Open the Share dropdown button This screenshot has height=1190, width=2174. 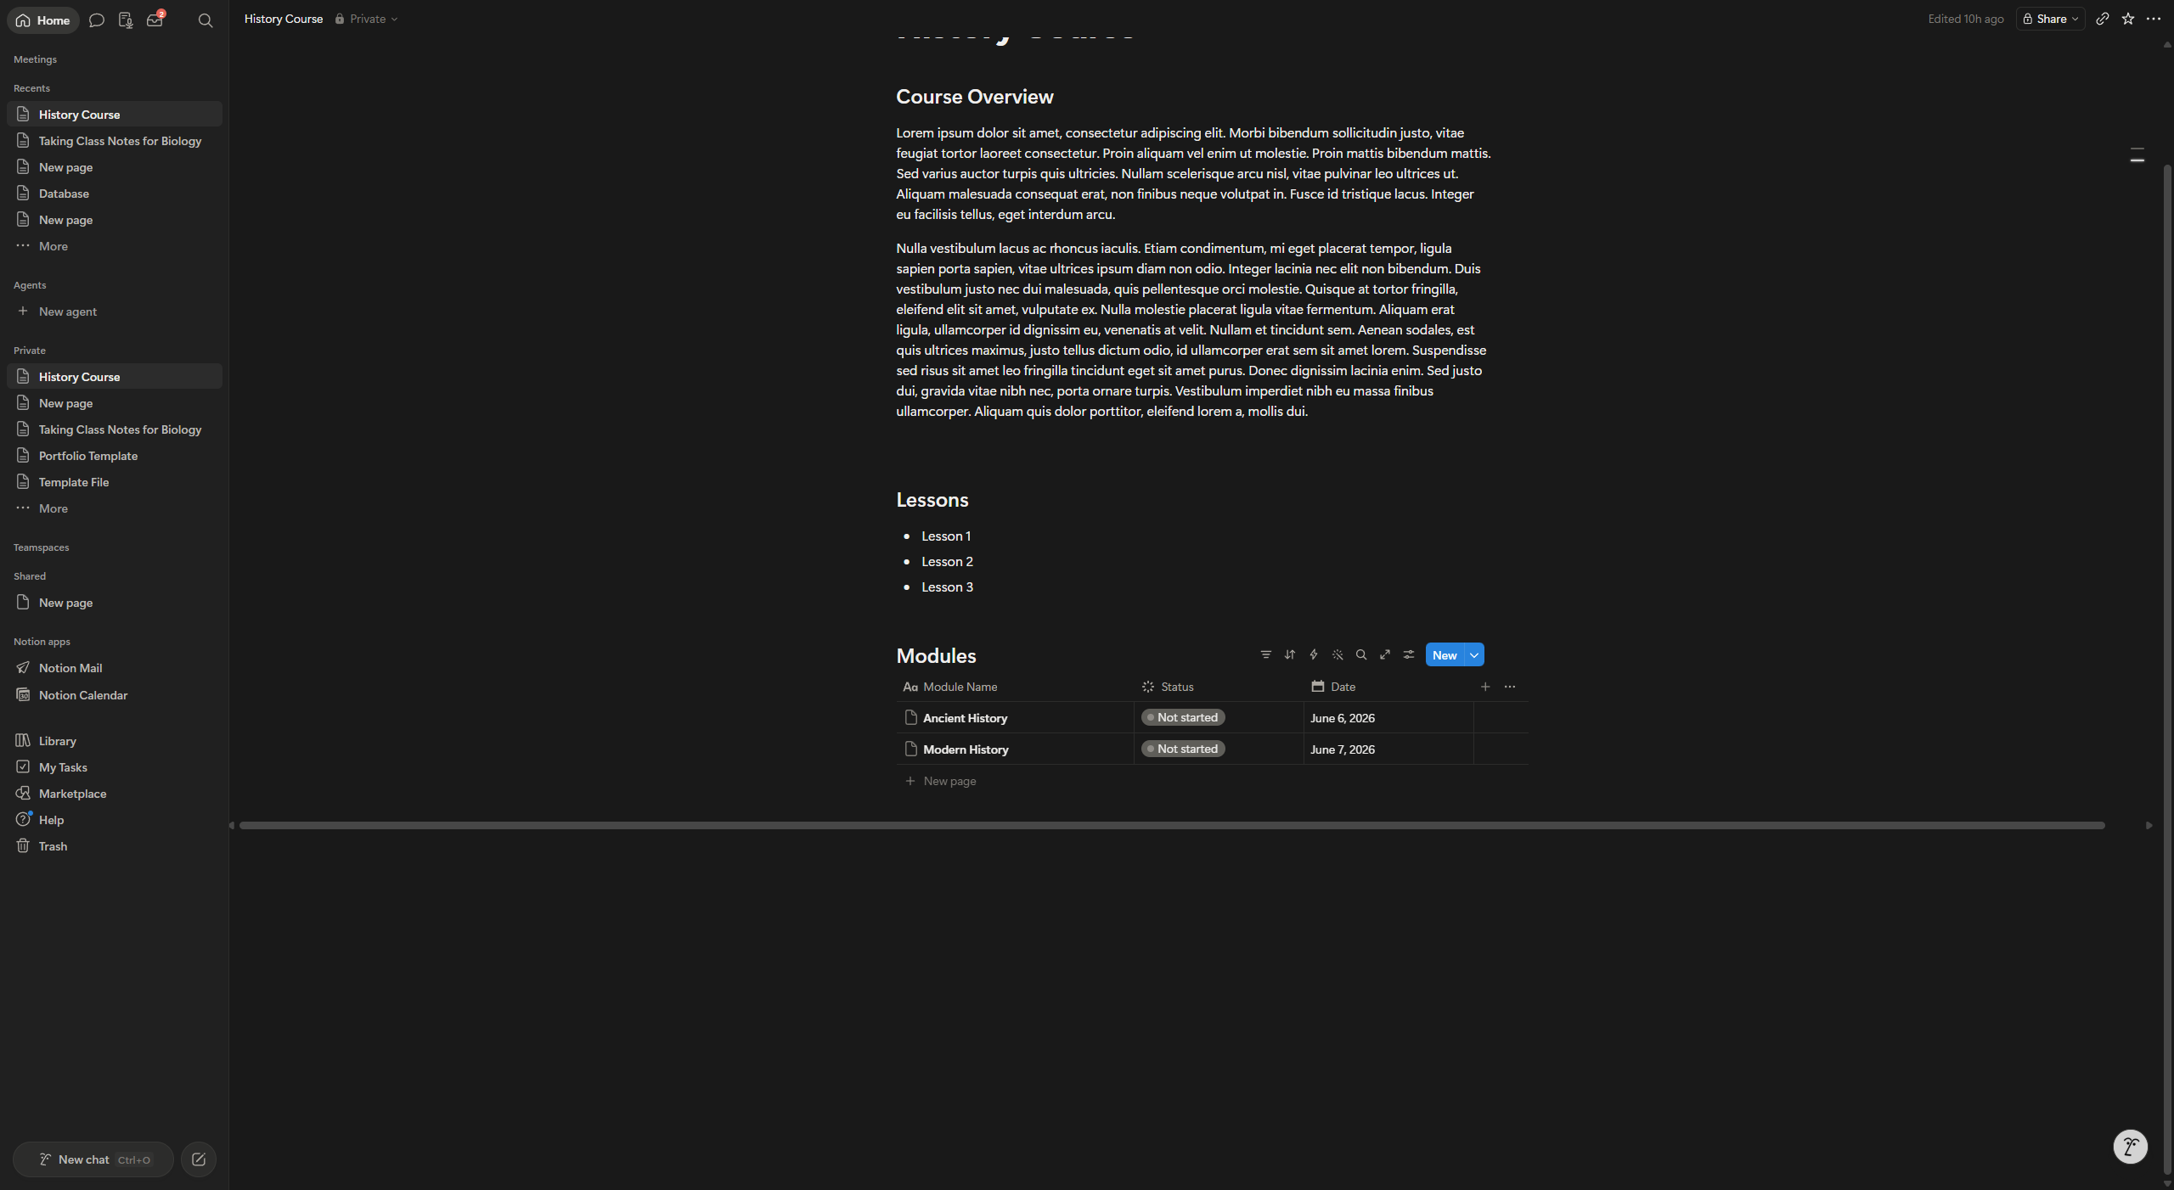tap(2050, 19)
